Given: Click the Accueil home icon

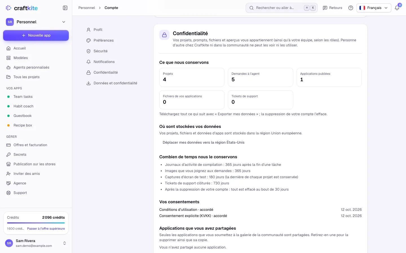Looking at the screenshot, I should tap(8, 48).
